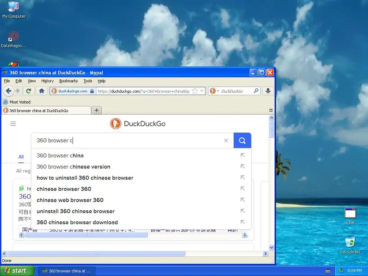368x276 pixels.
Task: Open the Home page icon
Action: tap(42, 91)
